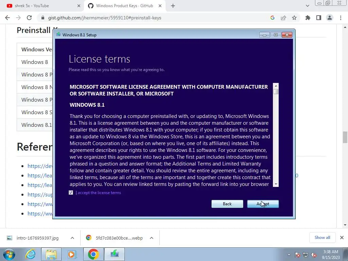Expand options for webp download
Viewport: 348px width, 261px height.
point(151,238)
